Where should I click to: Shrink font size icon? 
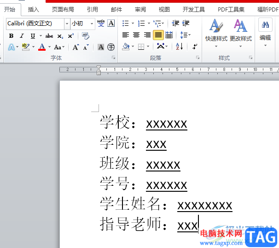(x=86, y=47)
